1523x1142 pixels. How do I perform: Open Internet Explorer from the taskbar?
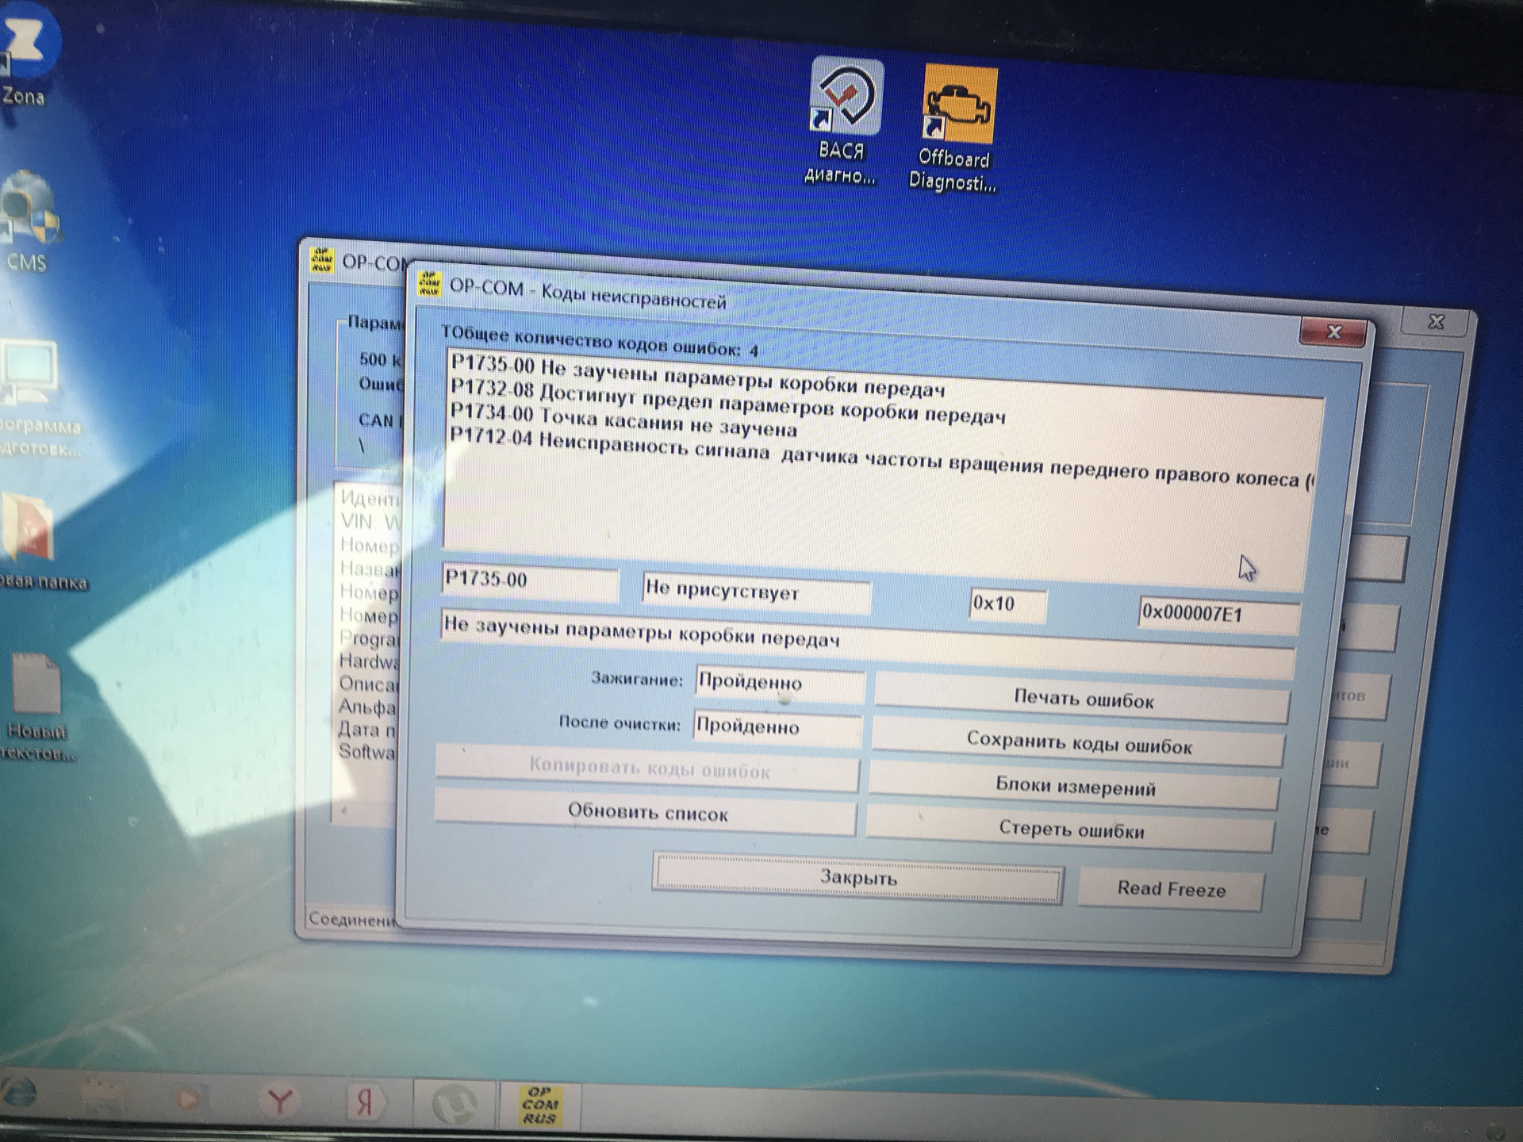click(17, 1094)
